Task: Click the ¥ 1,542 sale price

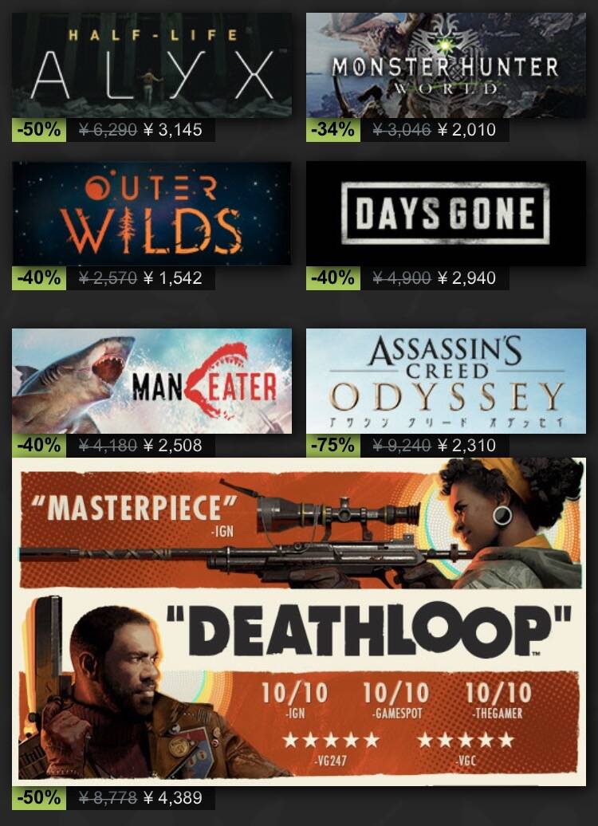Action: 173,278
